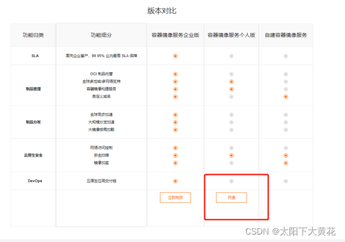Click the 镜像加签 feature text
The height and width of the screenshot is (242, 345).
tap(102, 163)
